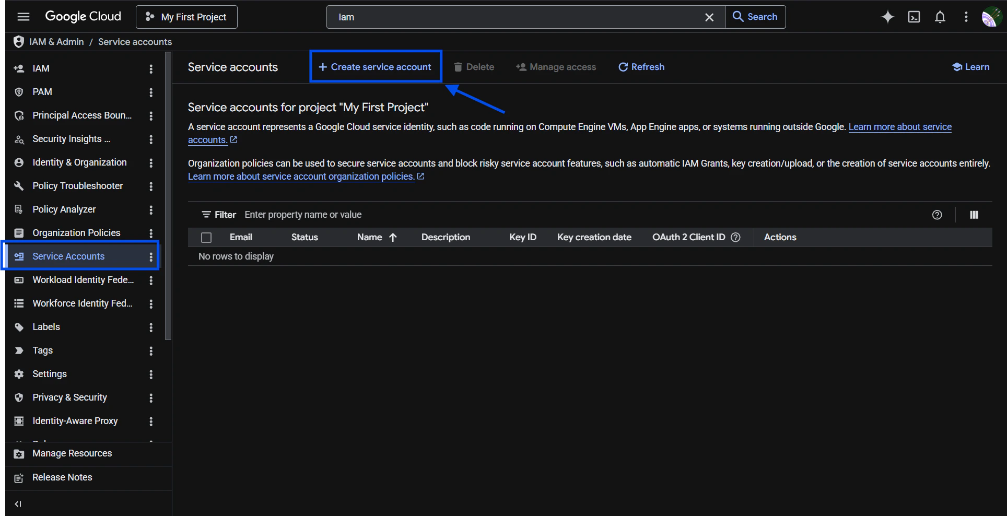
Task: Open three-dot menu beside Policy Troubleshooter
Action: [x=151, y=186]
